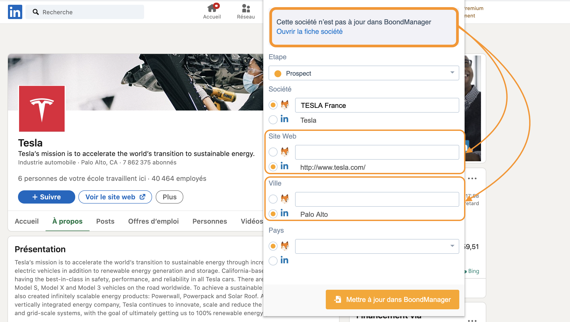This screenshot has width=570, height=322.
Task: Click the orange Prospect status dot
Action: point(278,73)
